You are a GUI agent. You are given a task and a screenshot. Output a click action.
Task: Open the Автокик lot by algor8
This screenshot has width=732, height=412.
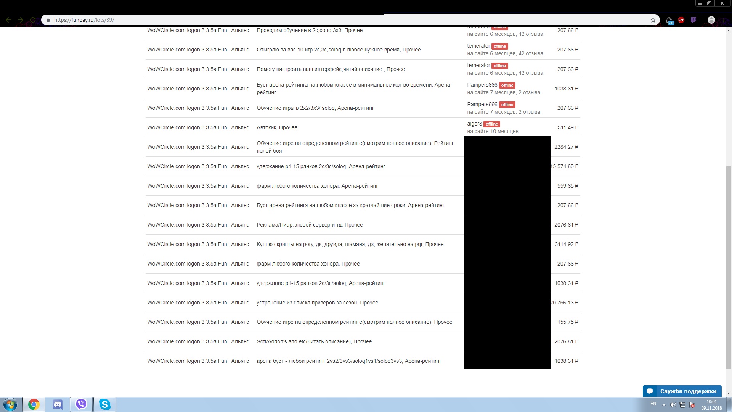277,127
